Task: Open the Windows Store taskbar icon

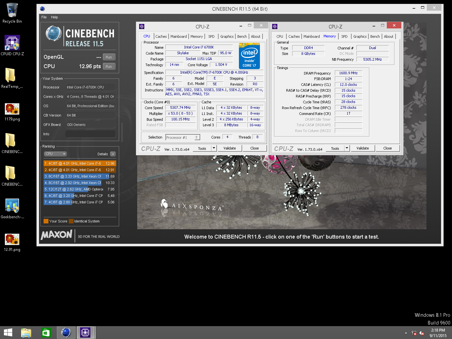Action: tap(46, 333)
